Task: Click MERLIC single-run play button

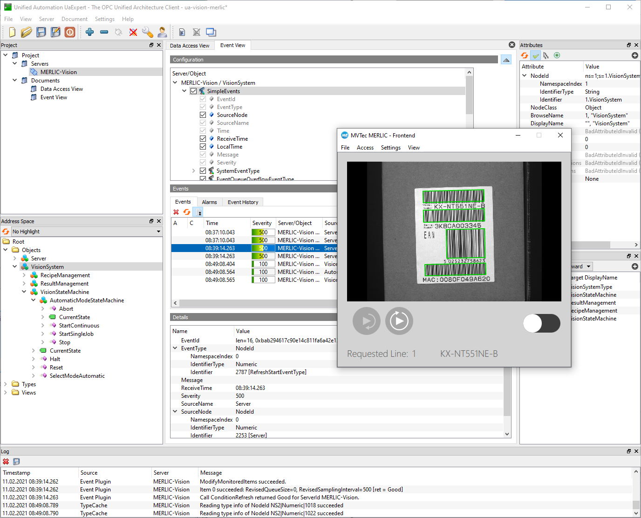Action: click(x=367, y=321)
